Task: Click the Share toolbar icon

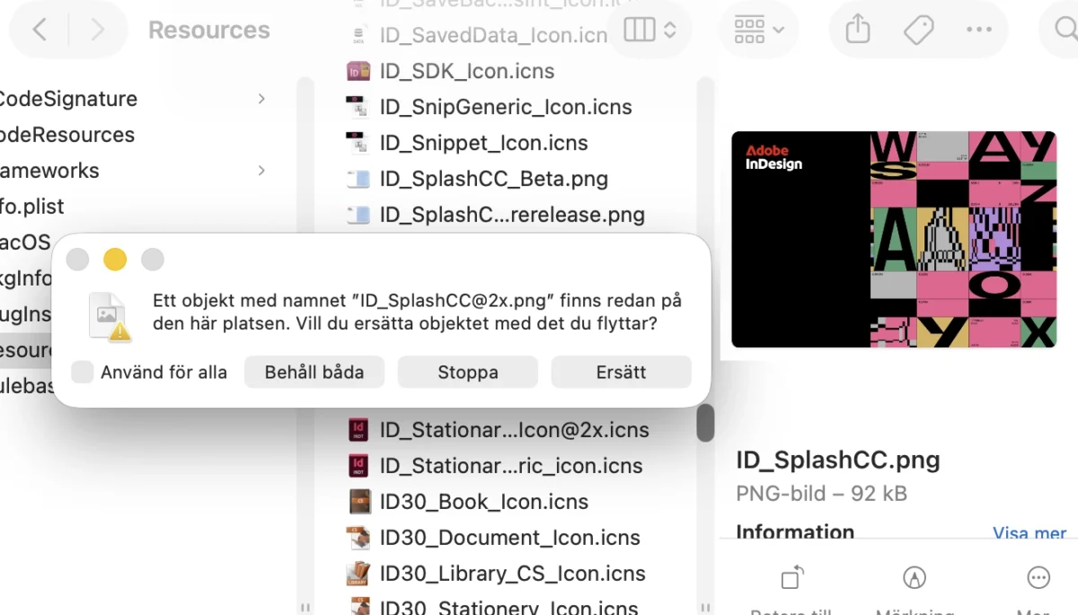Action: 858,30
